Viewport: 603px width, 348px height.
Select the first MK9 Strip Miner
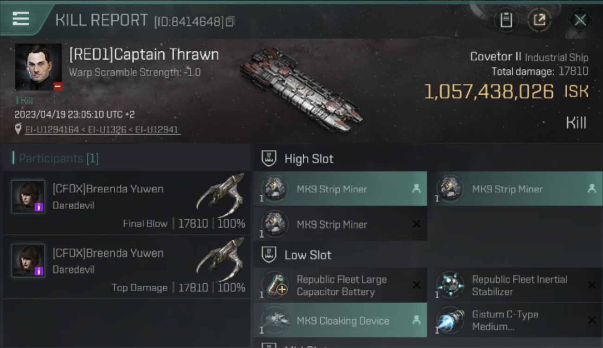pyautogui.click(x=340, y=189)
